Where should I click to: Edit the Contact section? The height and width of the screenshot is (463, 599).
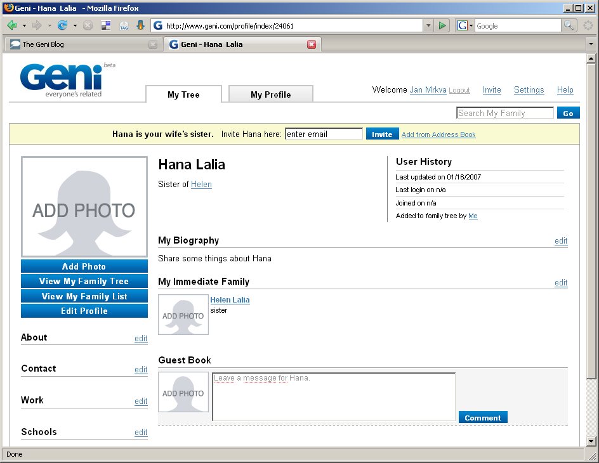tap(141, 370)
